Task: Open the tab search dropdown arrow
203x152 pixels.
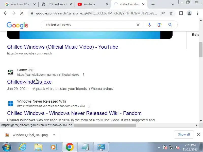Action: point(173,4)
